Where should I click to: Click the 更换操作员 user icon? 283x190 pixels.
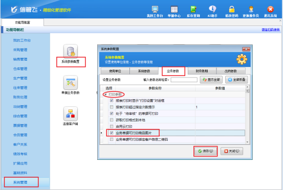(x=251, y=12)
